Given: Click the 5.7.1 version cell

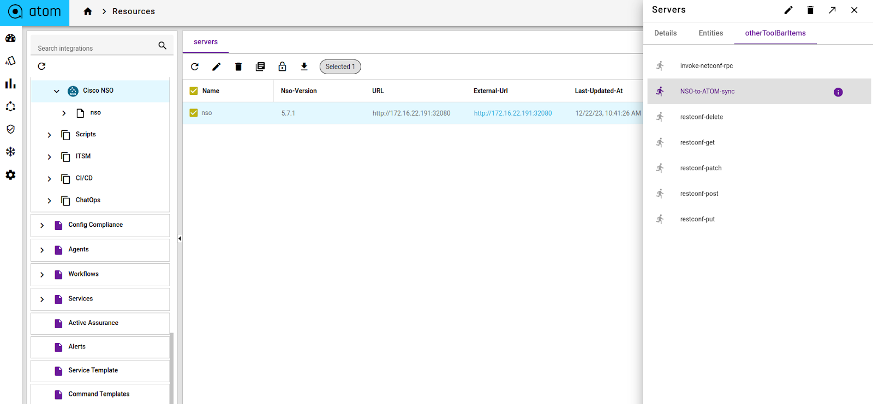Looking at the screenshot, I should (x=288, y=113).
